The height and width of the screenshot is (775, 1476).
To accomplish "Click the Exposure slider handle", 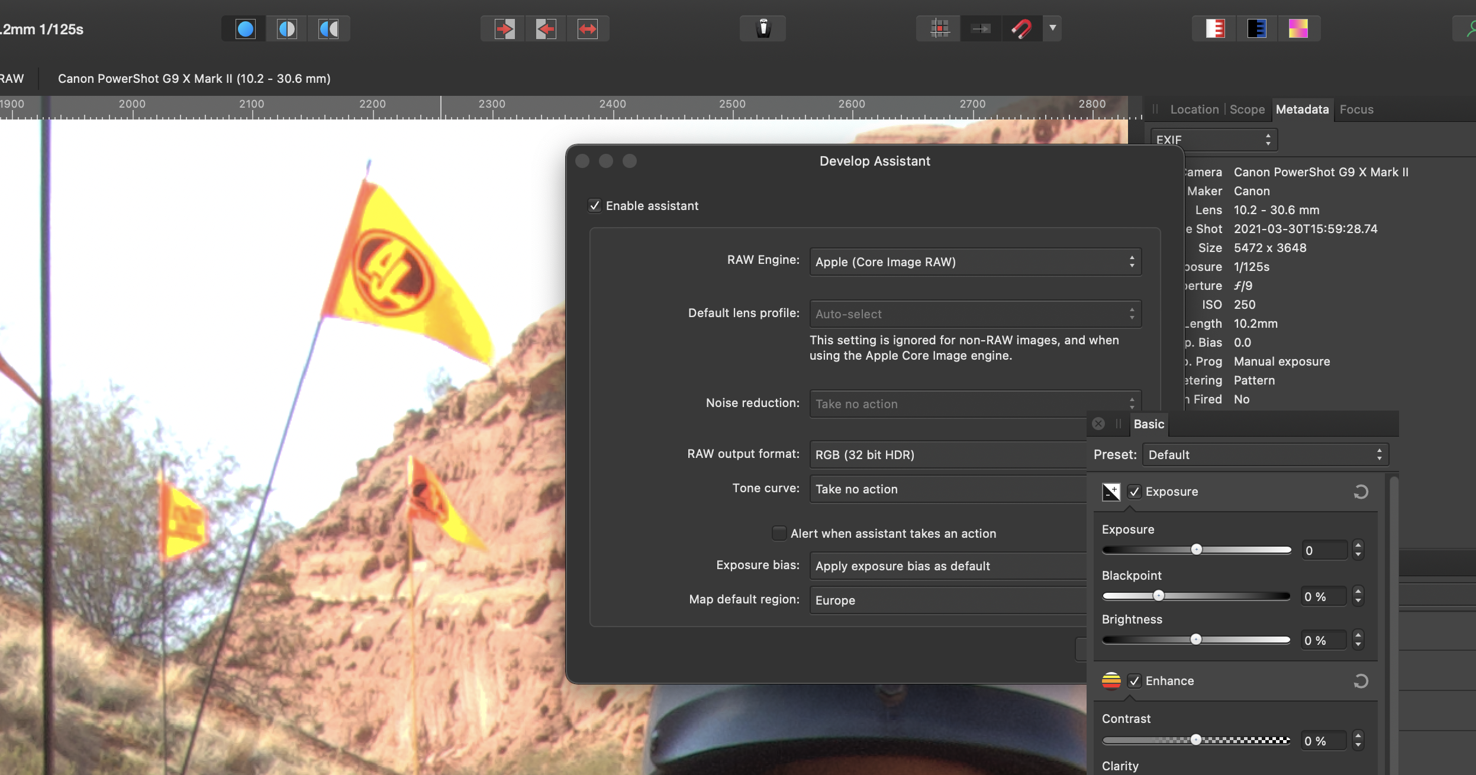I will coord(1196,550).
